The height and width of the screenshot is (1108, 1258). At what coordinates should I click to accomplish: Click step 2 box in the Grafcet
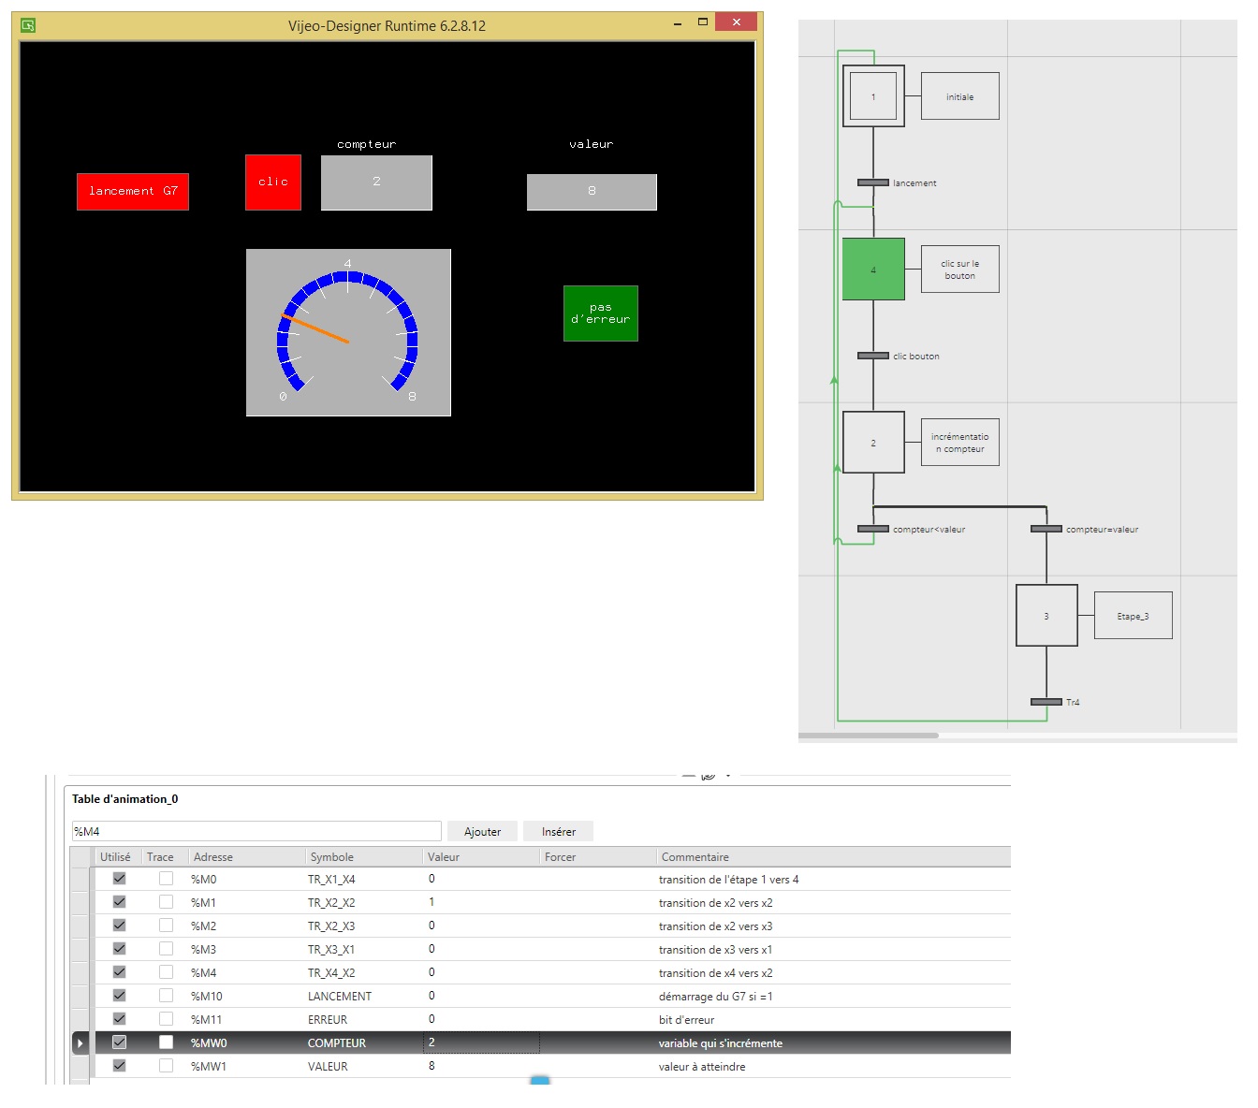[x=873, y=443]
